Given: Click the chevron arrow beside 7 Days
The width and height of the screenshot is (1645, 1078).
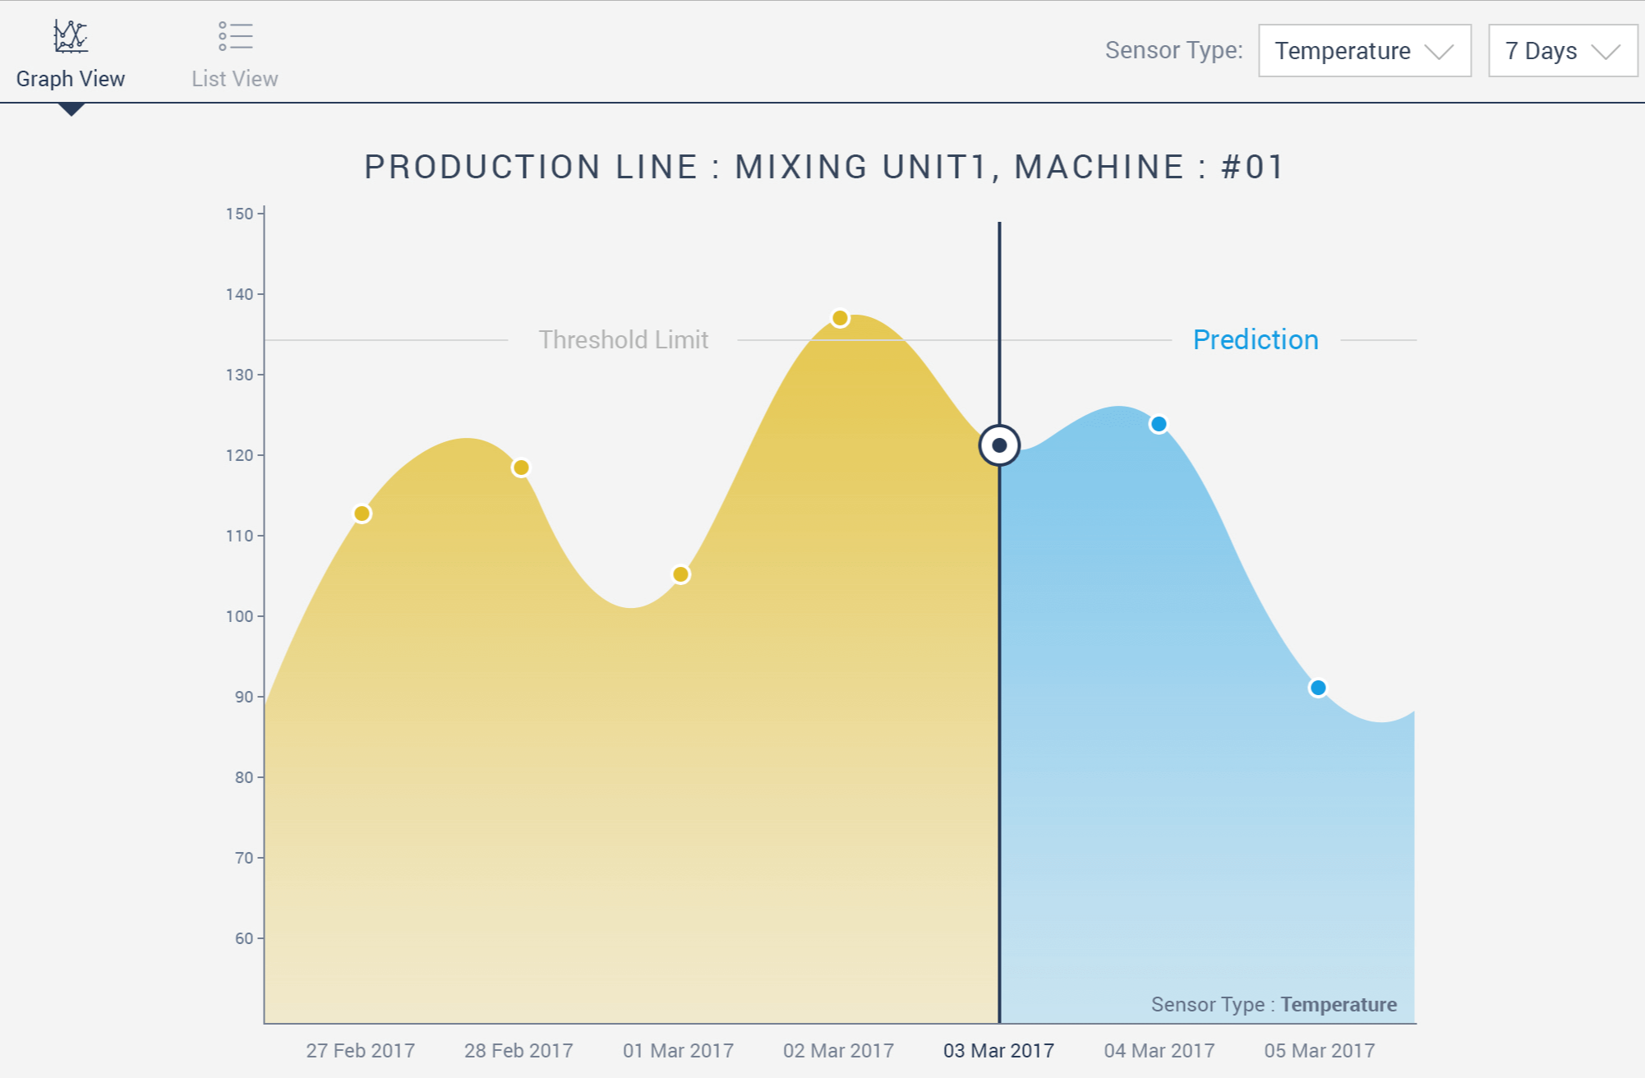Looking at the screenshot, I should tap(1606, 52).
